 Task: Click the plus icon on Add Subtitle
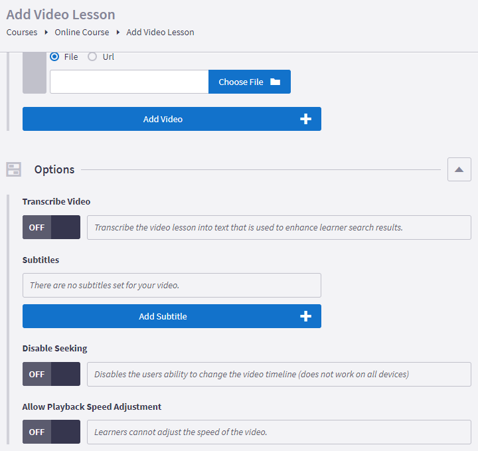point(305,317)
